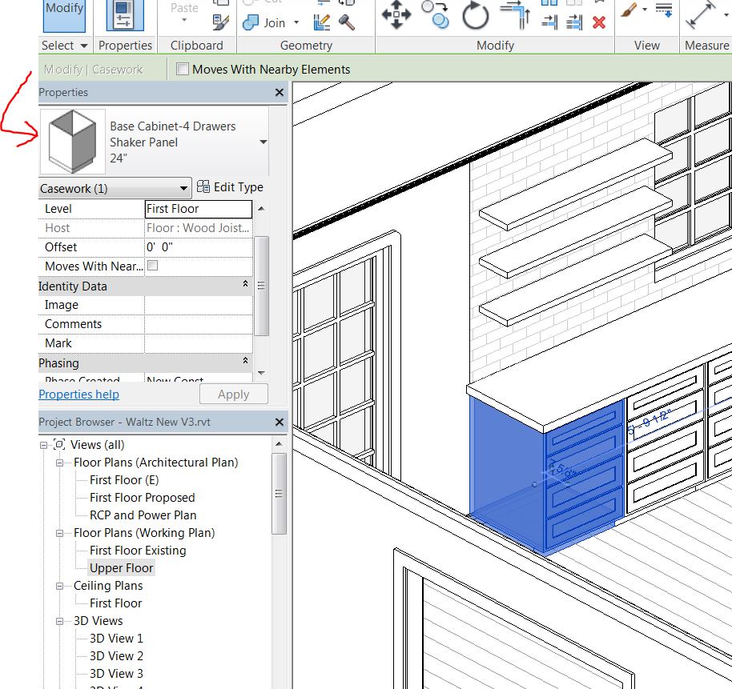This screenshot has width=732, height=689.
Task: Tick the Moves With Nearby checkbox in Properties
Action: [153, 266]
